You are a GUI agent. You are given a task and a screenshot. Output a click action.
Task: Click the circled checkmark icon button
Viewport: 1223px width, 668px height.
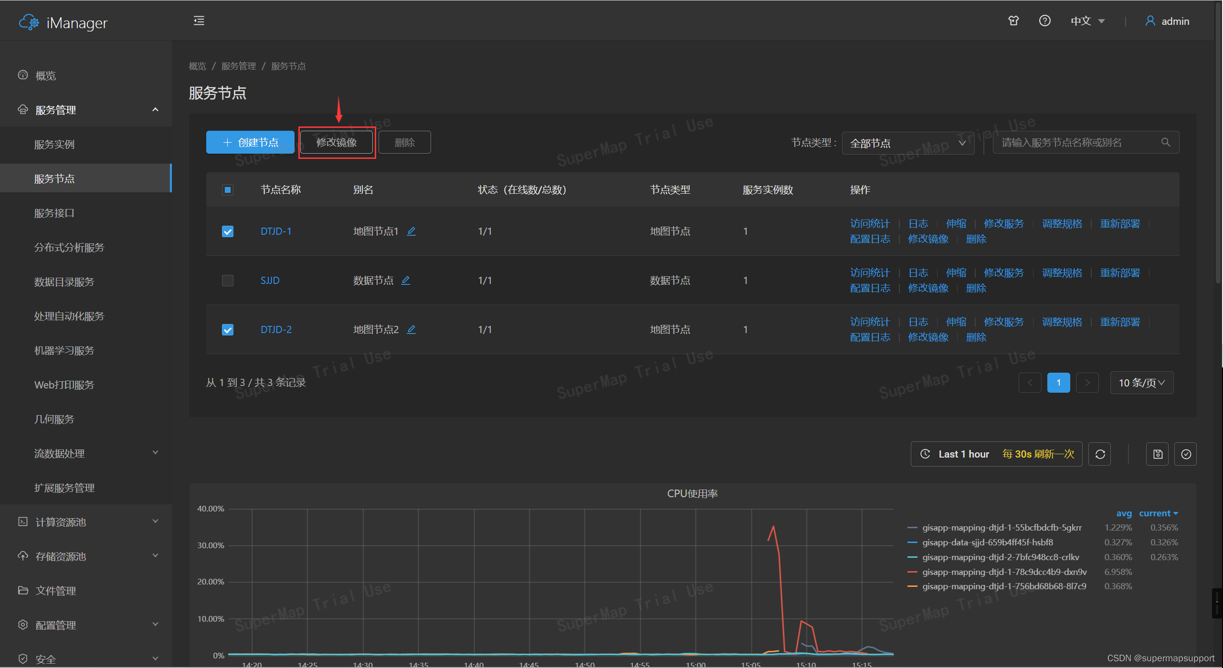[x=1186, y=454]
